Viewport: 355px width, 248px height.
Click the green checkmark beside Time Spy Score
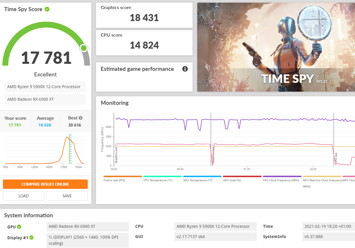click(47, 9)
